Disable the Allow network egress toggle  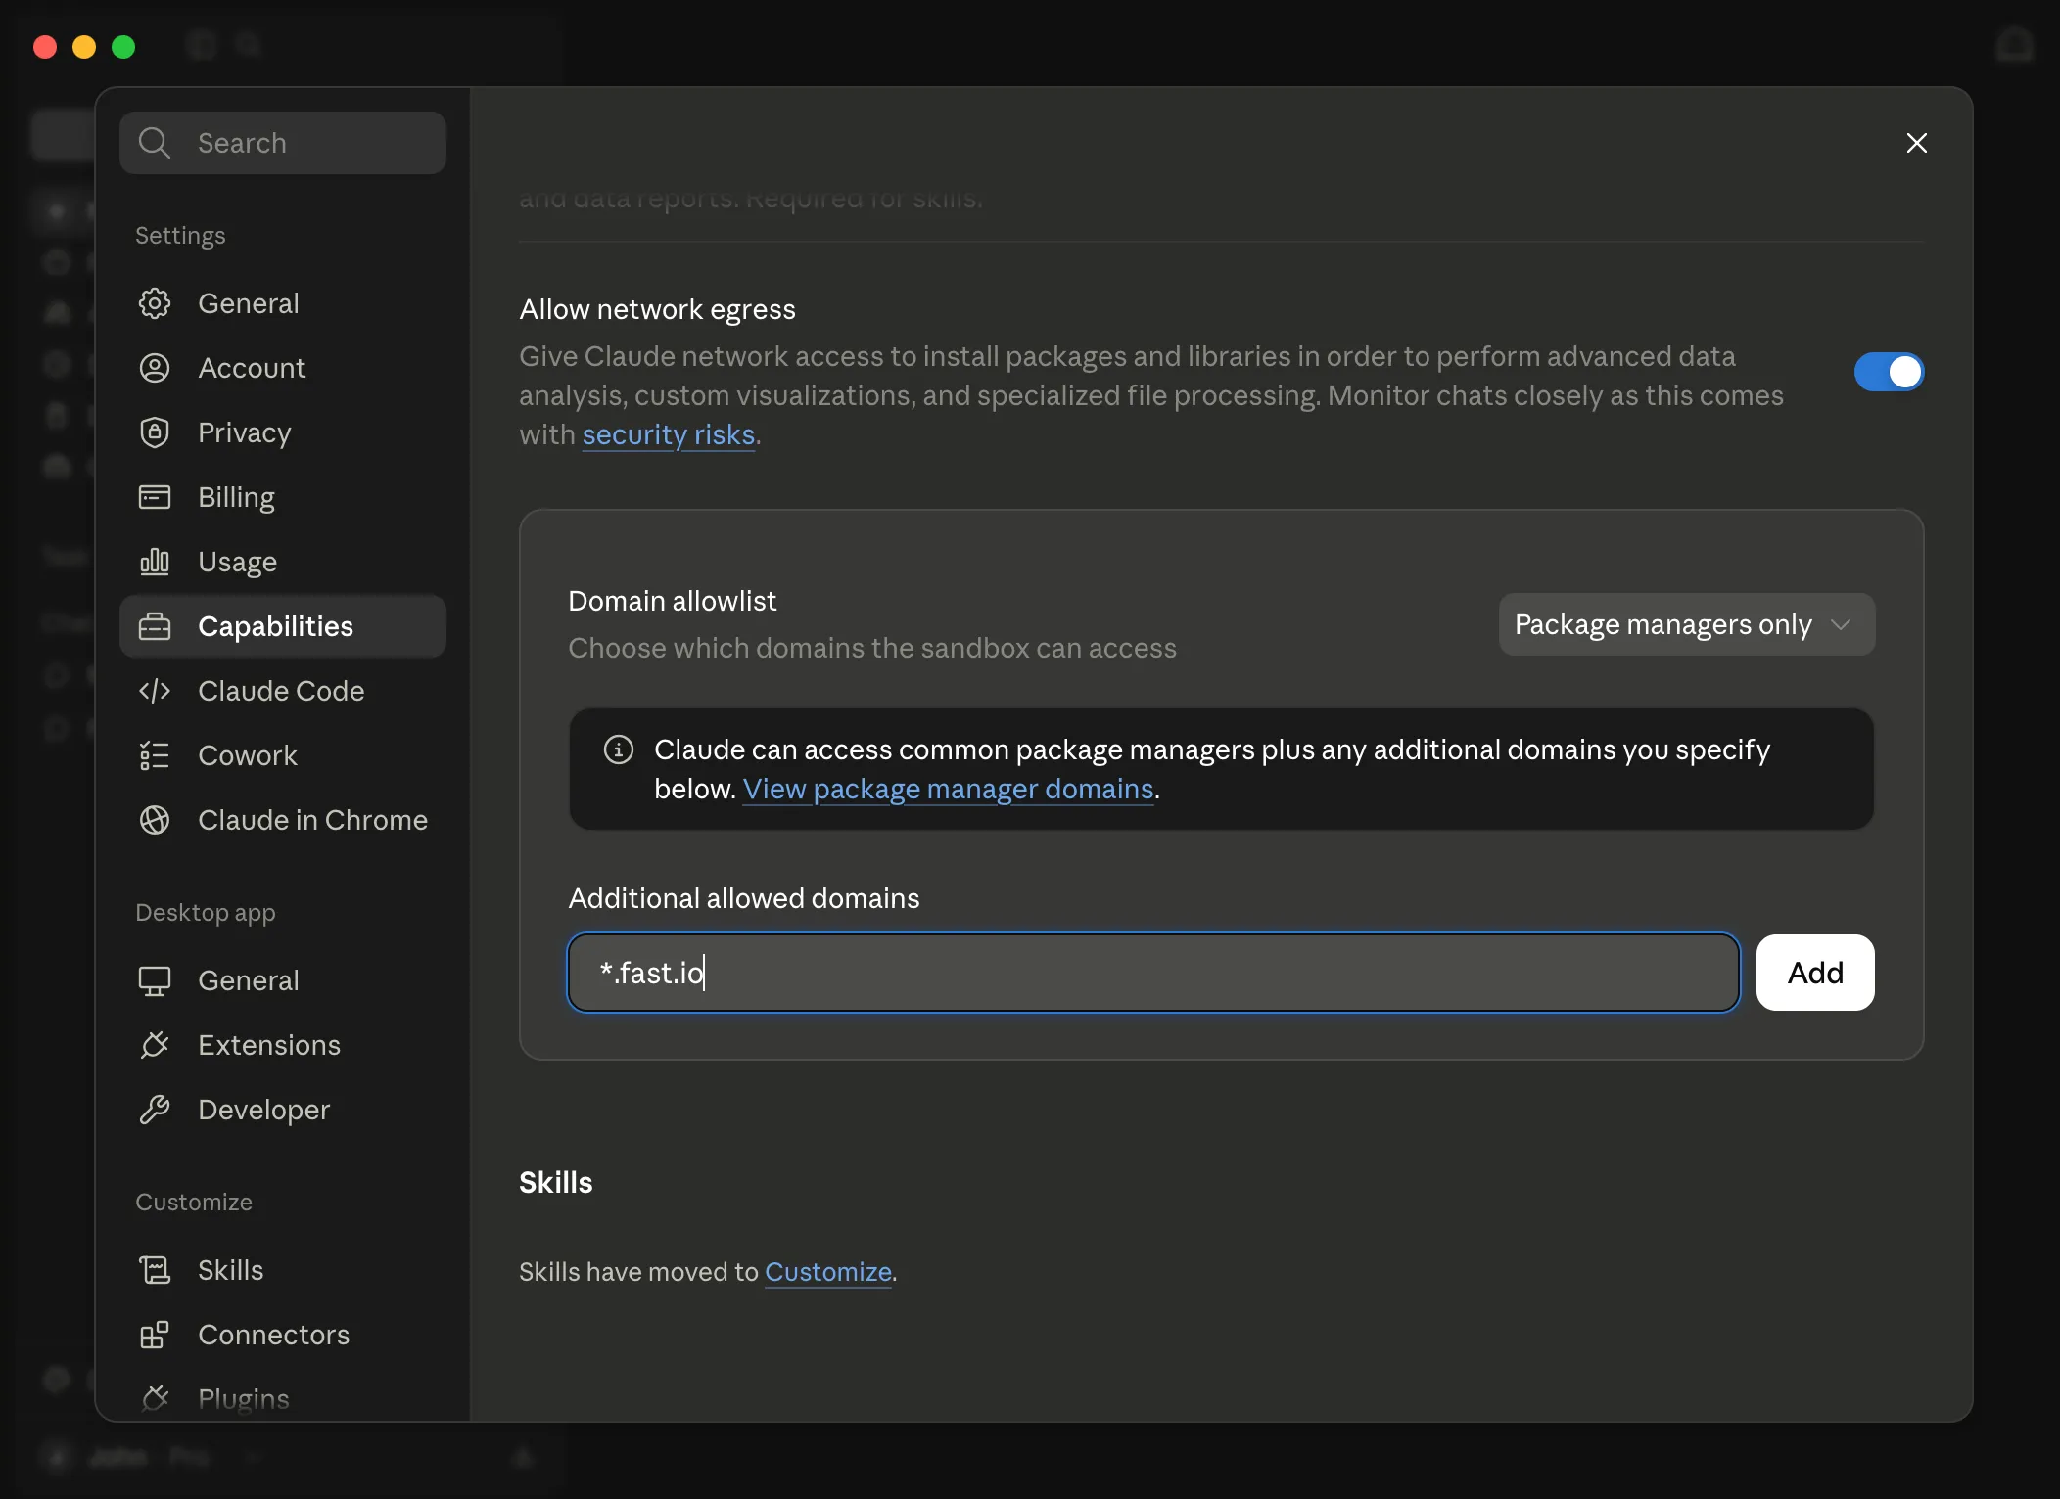click(x=1889, y=372)
